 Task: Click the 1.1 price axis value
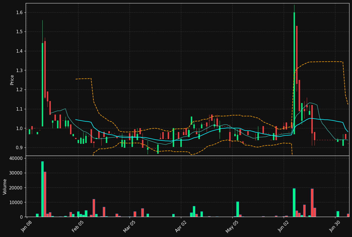coord(20,109)
